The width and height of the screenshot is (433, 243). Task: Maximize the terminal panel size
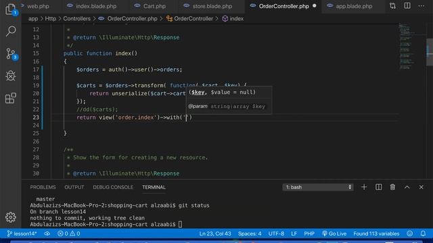click(x=407, y=187)
